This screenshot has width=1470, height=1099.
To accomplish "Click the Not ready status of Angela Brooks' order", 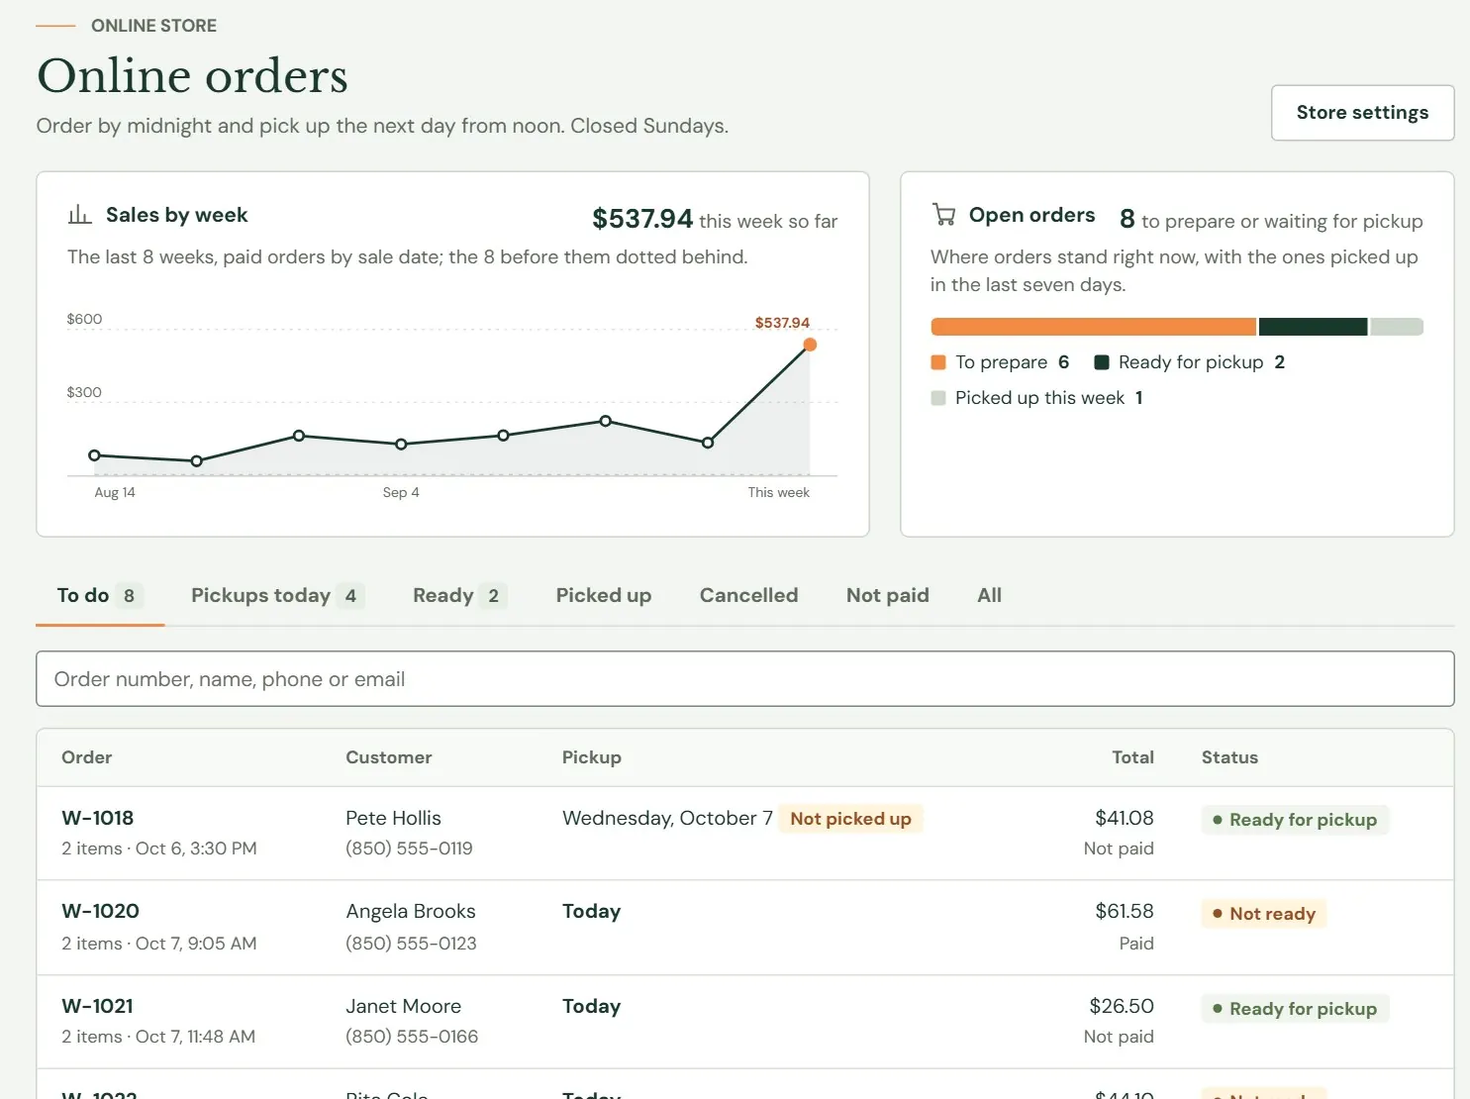I will point(1264,914).
